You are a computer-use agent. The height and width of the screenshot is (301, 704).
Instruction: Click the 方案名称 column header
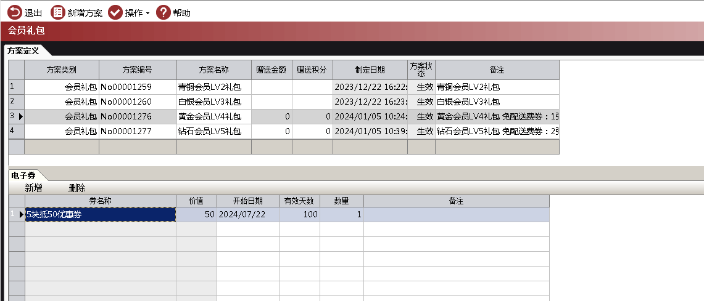tap(213, 70)
